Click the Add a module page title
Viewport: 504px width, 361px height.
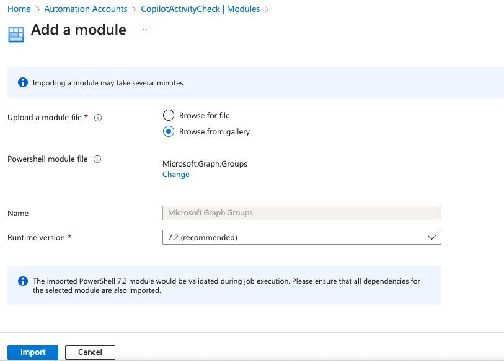click(79, 30)
